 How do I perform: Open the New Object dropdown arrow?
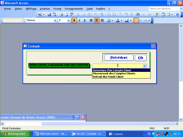(x=172, y=15)
